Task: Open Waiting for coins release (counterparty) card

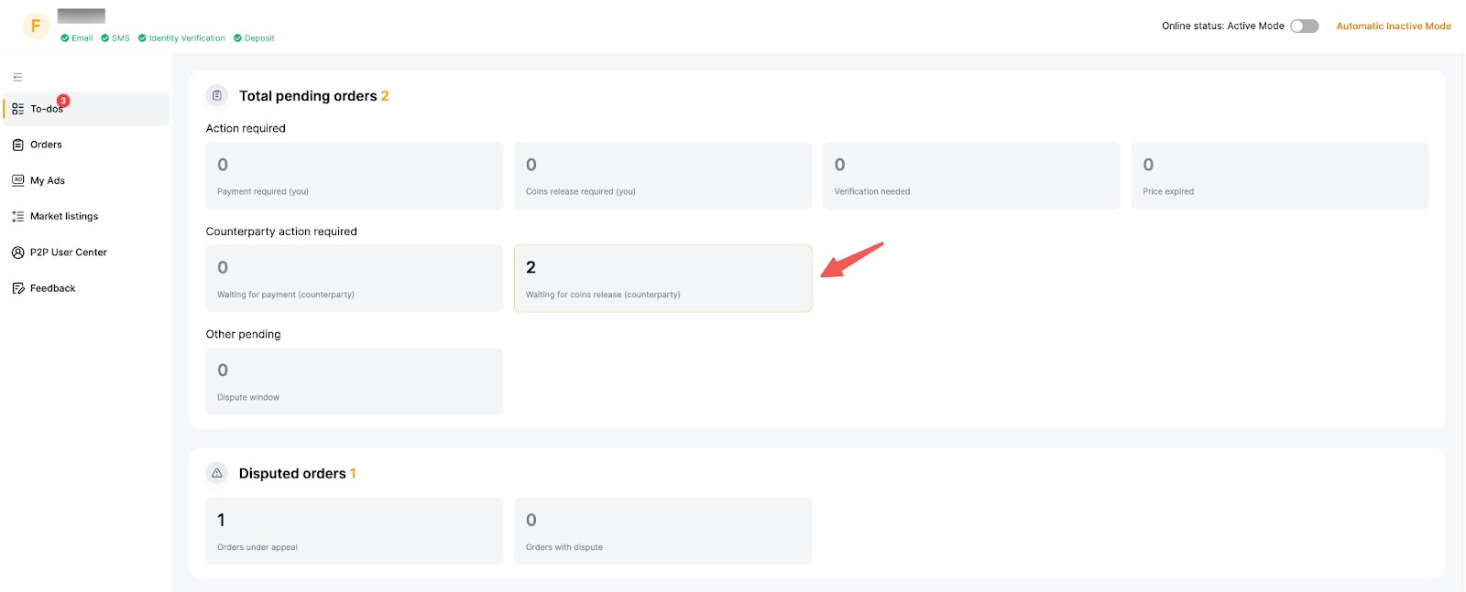Action: [x=662, y=278]
